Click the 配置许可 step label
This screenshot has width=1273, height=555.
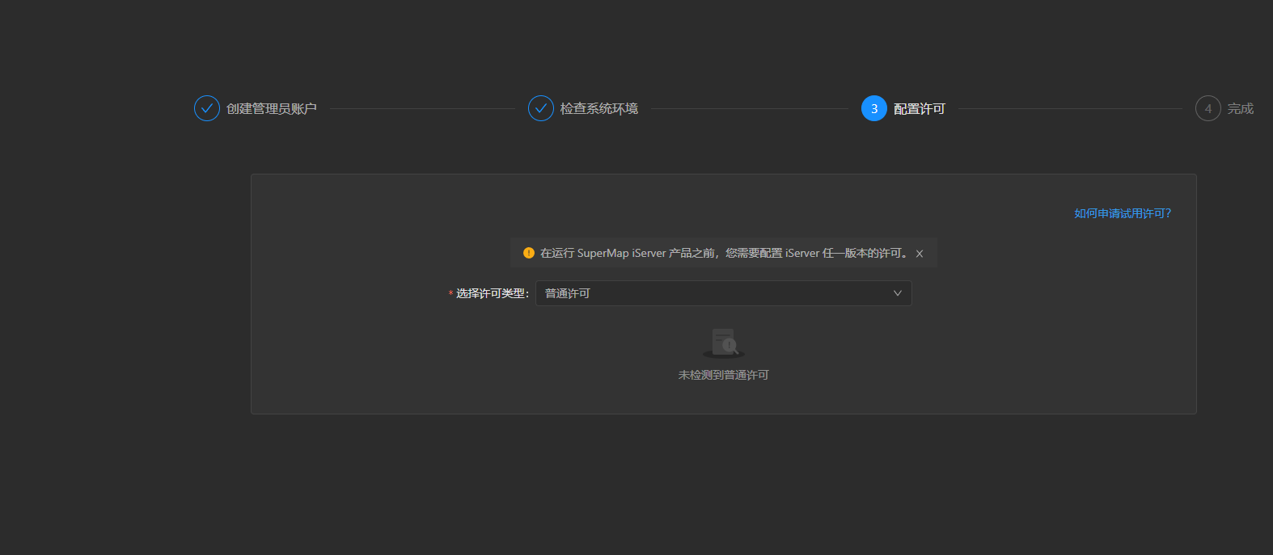point(920,108)
